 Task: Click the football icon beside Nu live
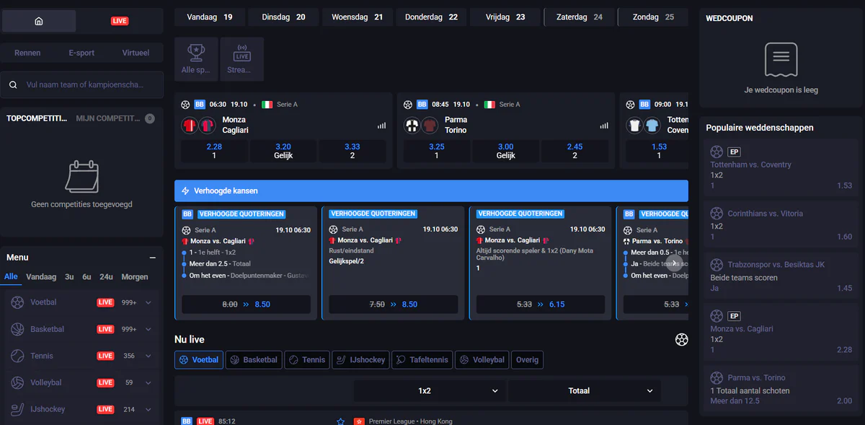[x=681, y=339]
